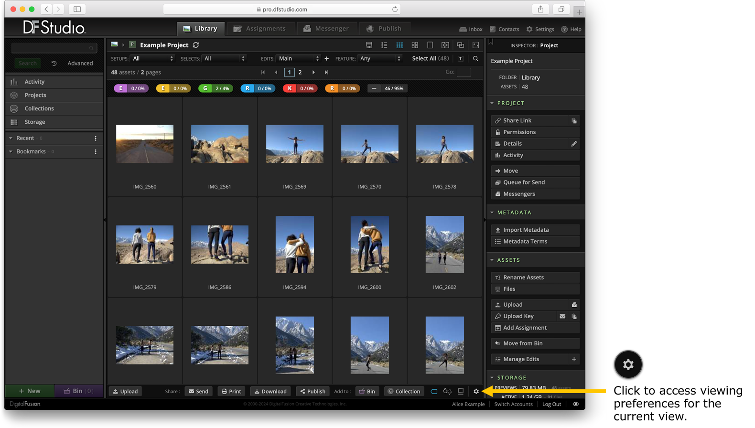Add a new edit with Manage Edits plus

574,359
